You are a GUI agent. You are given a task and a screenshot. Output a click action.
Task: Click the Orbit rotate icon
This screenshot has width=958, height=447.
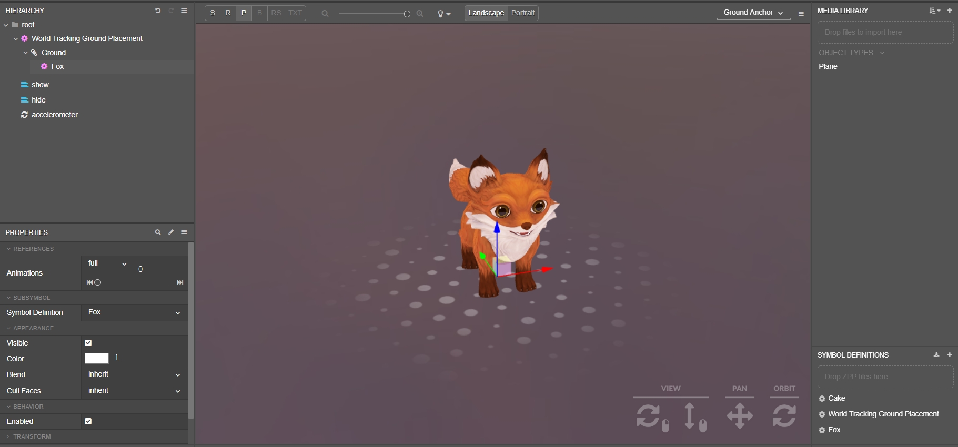(784, 415)
